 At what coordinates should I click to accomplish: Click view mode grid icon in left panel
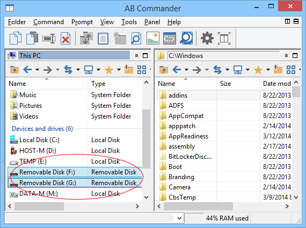[142, 70]
